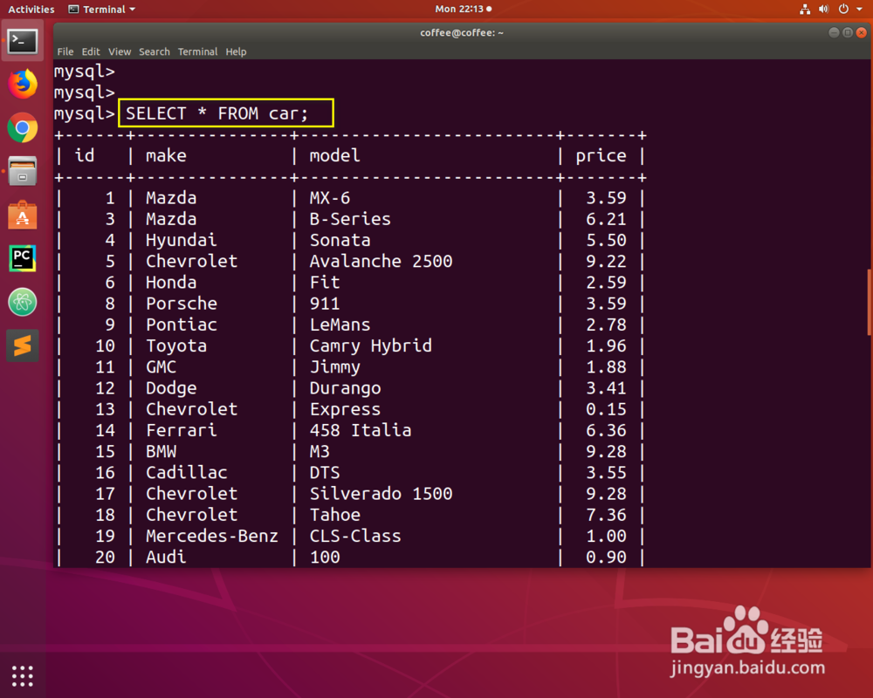This screenshot has width=873, height=698.
Task: Open the View menu
Action: [x=120, y=51]
